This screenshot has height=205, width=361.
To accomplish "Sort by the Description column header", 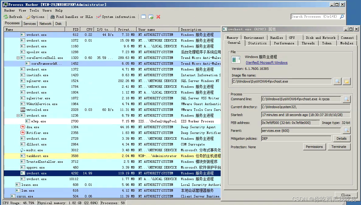I will click(x=200, y=29).
